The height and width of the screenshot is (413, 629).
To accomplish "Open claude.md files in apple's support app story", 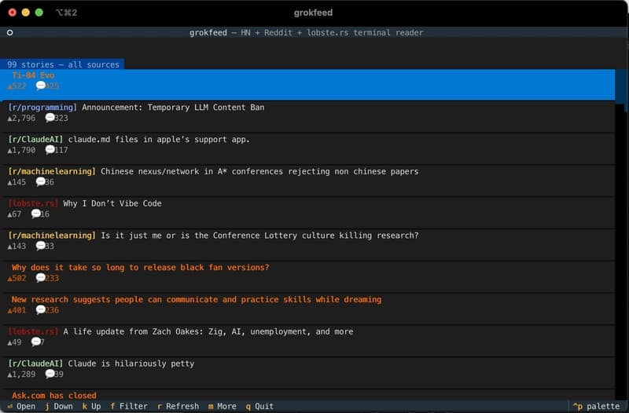I will 307,148.
